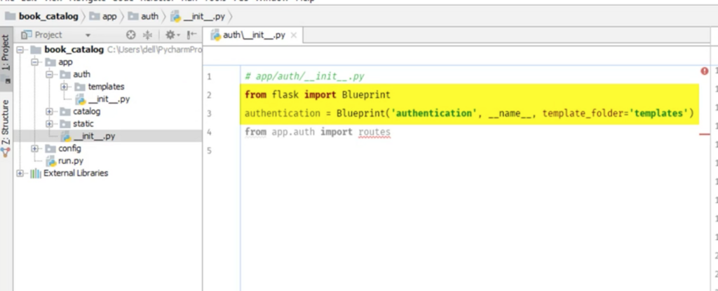The width and height of the screenshot is (718, 291).
Task: Collapse the auth folder node
Action: 50,74
